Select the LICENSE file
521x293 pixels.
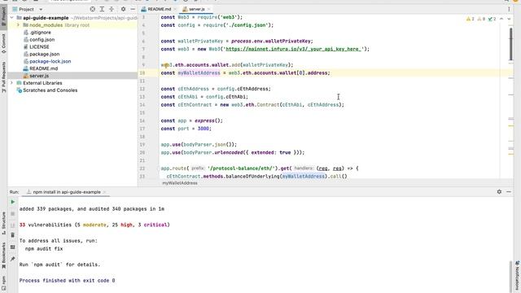pos(39,47)
